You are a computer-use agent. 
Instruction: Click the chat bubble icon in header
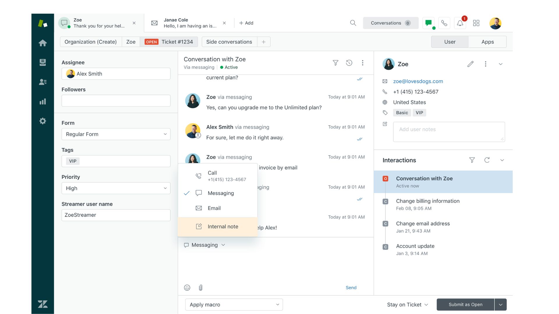click(x=429, y=23)
